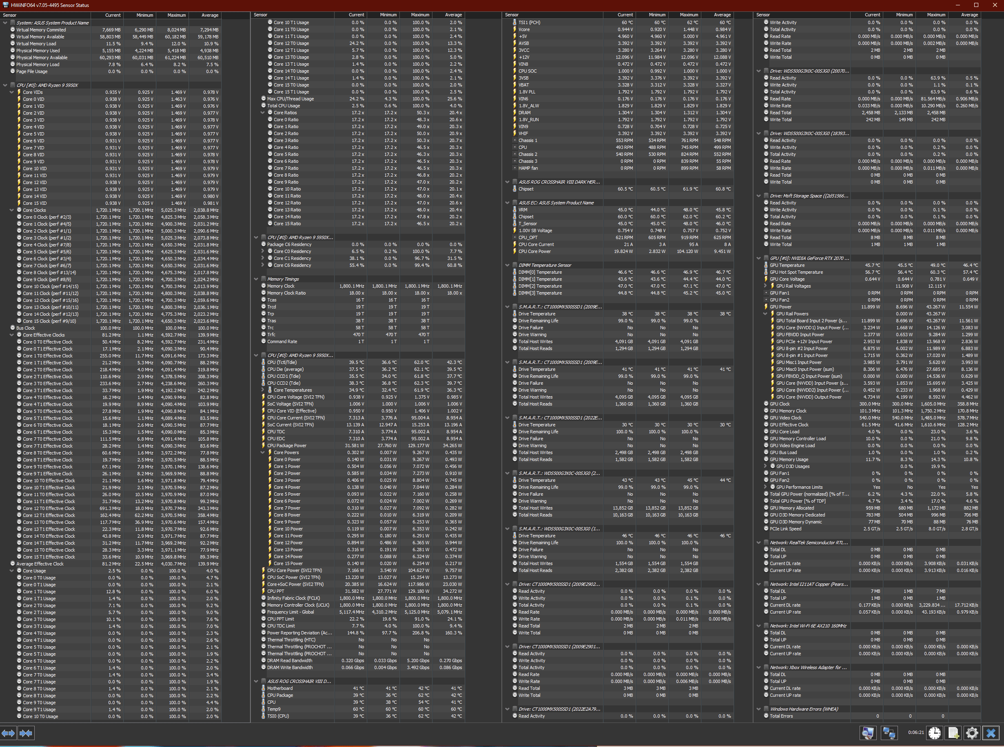Collapse the Core Usage group
1004x747 pixels.
[x=12, y=571]
